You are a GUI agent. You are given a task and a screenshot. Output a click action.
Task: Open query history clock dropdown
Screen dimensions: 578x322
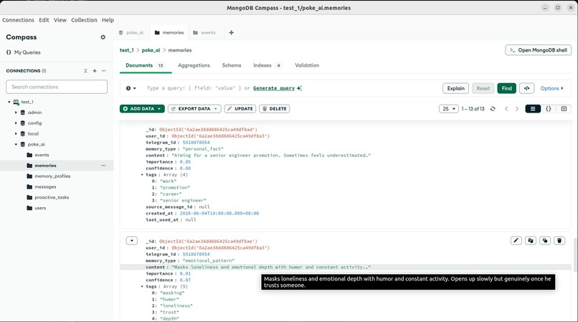pos(131,88)
